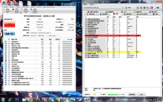Click HD Tune copy-screenshot toolbar icon
Screen dimensions: 163x102
(x=141, y=8)
